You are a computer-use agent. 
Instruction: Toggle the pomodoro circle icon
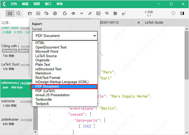pos(173,13)
